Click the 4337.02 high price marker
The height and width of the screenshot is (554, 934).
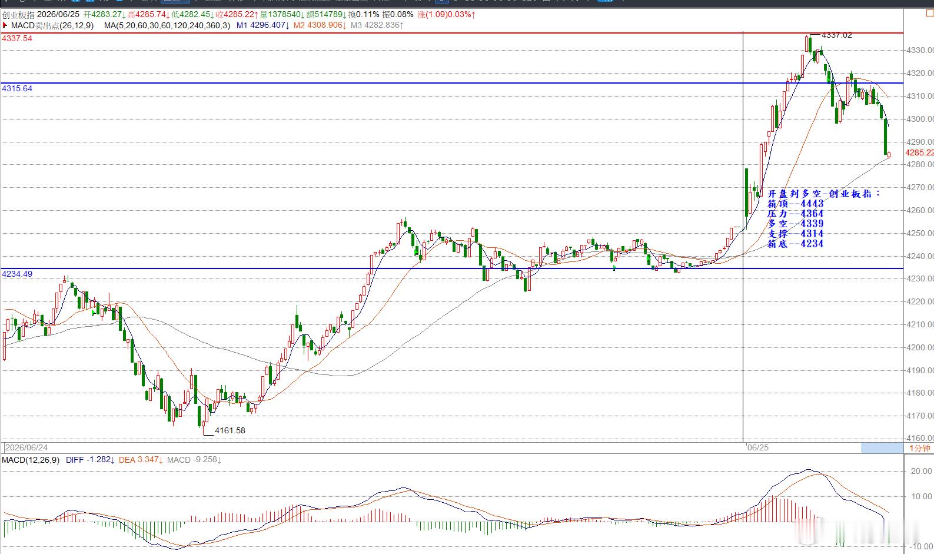836,35
